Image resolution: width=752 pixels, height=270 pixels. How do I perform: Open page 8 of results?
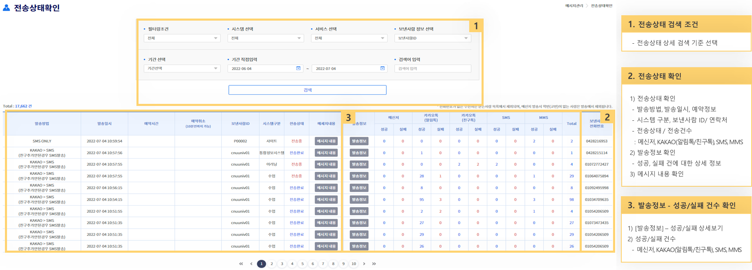pyautogui.click(x=333, y=264)
